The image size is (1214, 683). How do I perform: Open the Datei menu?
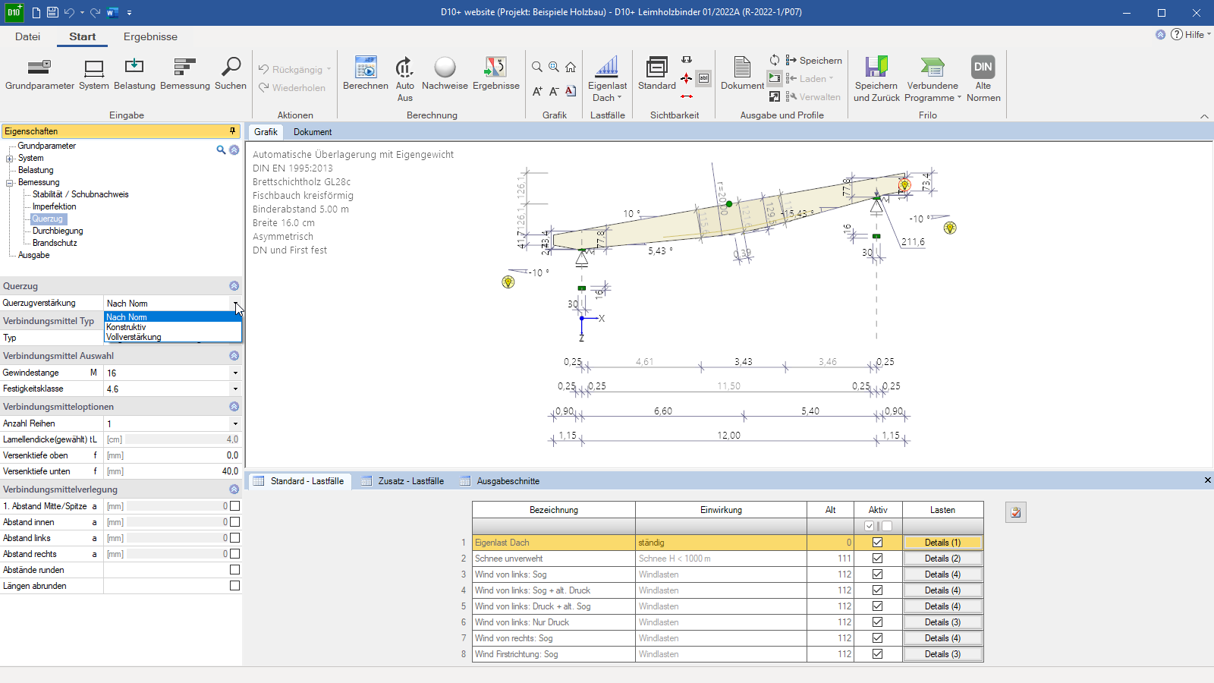pos(27,36)
